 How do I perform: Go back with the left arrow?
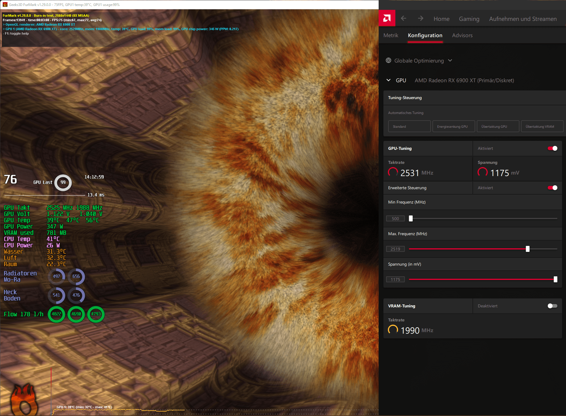click(x=403, y=19)
